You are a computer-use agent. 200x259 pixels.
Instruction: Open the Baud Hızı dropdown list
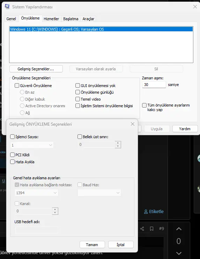pos(99,193)
